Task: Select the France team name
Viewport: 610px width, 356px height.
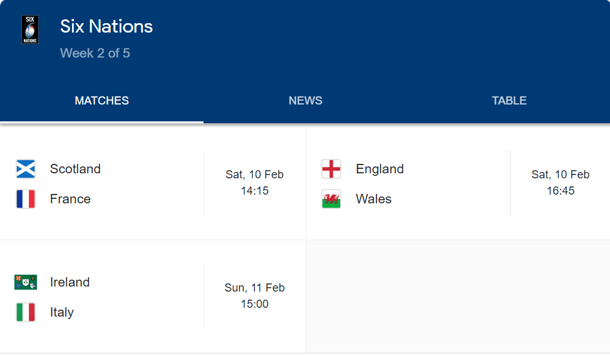Action: click(70, 199)
